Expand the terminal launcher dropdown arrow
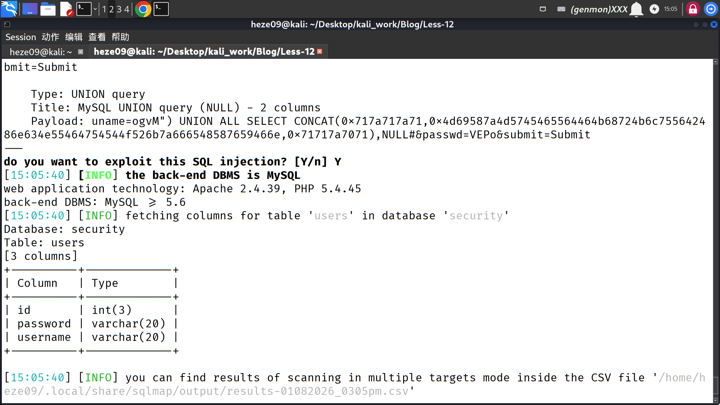720x405 pixels. (x=95, y=9)
